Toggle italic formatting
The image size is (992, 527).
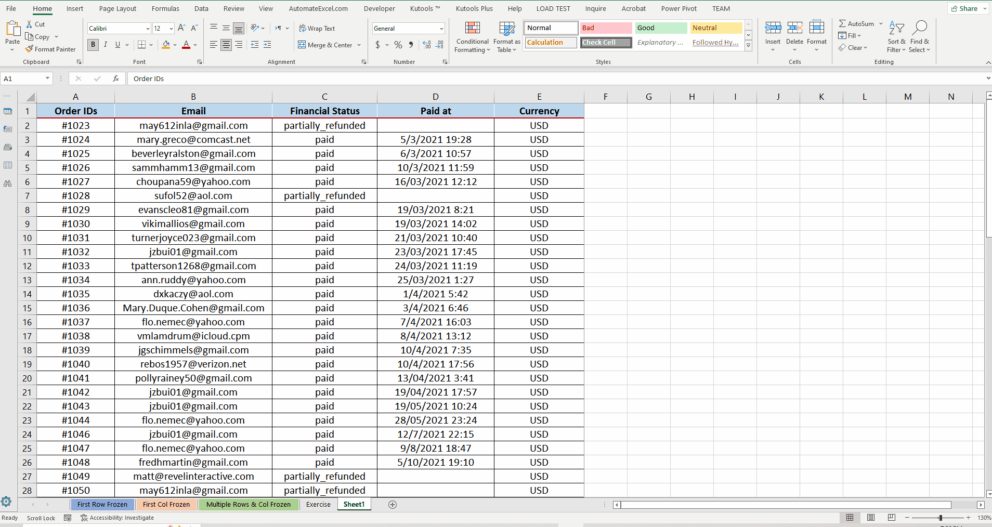[x=105, y=45]
